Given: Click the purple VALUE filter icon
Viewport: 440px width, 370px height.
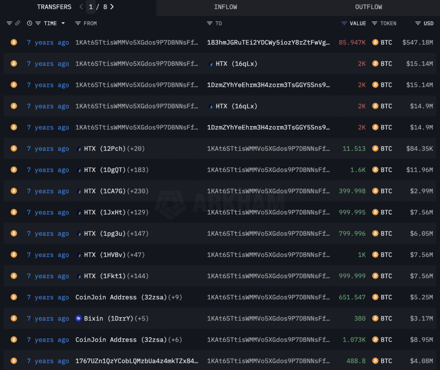Looking at the screenshot, I should (344, 23).
